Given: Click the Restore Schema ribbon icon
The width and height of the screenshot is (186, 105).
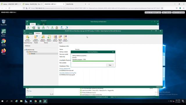Looking at the screenshot, I should point(49,37).
